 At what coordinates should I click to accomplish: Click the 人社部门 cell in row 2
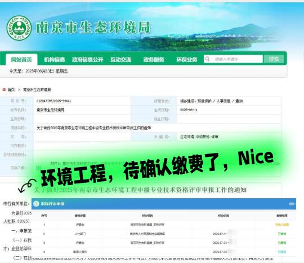tap(80, 234)
